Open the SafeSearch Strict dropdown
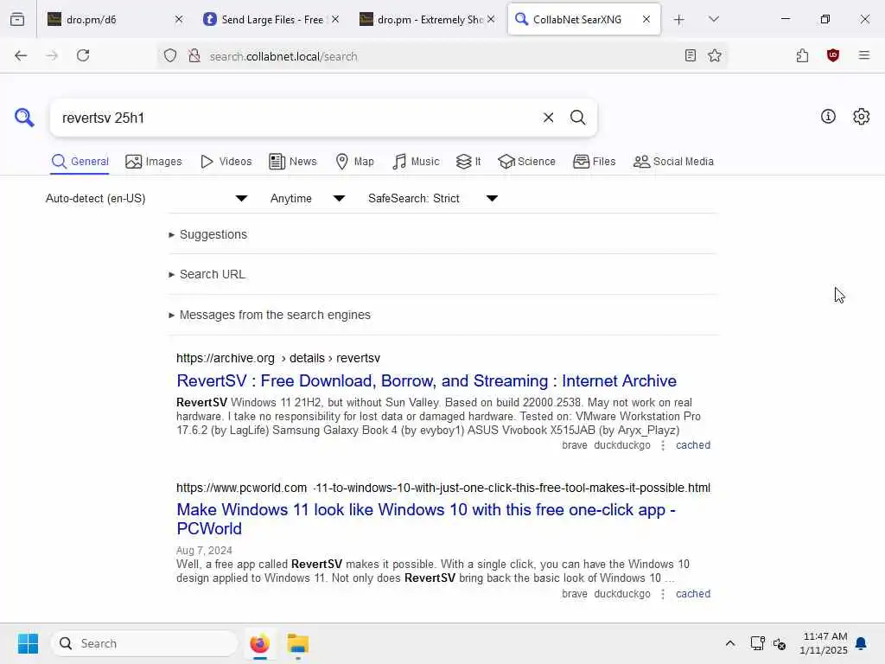 click(433, 198)
